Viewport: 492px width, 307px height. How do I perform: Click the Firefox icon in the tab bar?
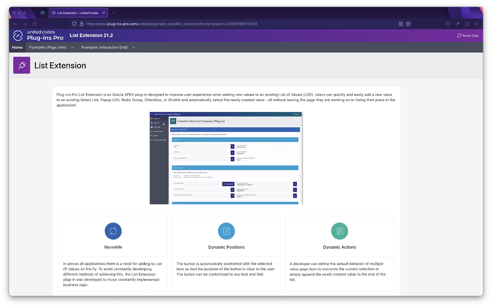click(x=42, y=13)
